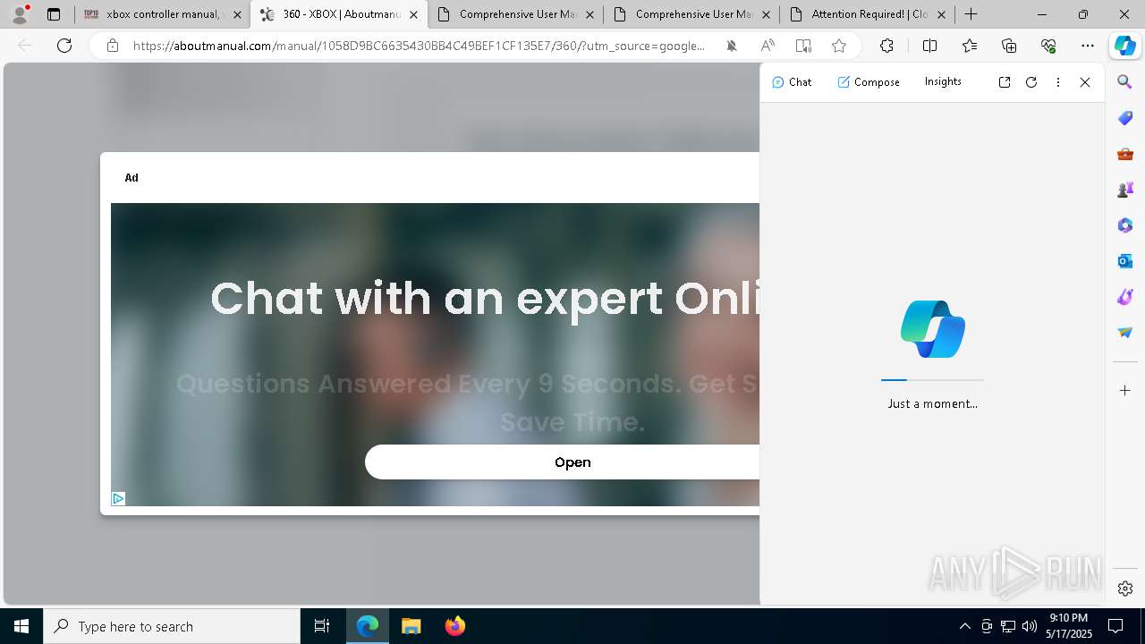Click the Chat with an expert headline
This screenshot has height=644, width=1145.
484,299
